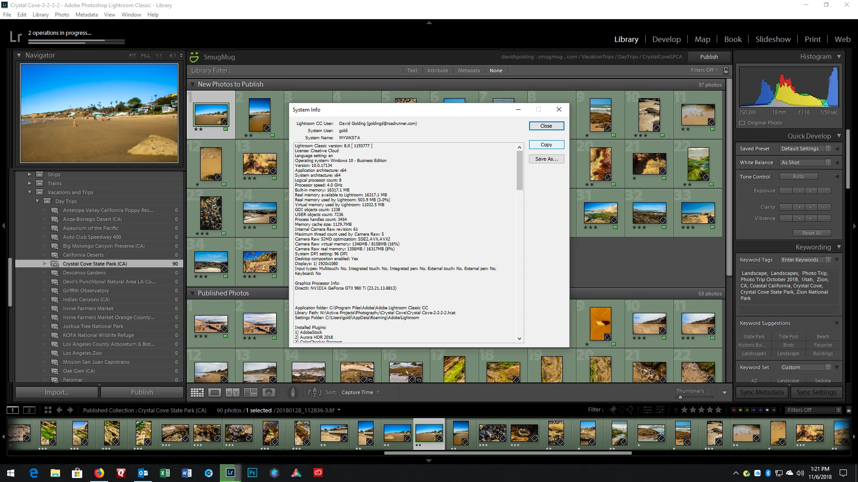Open the Saved Preset Default Settings dropdown

(x=805, y=149)
